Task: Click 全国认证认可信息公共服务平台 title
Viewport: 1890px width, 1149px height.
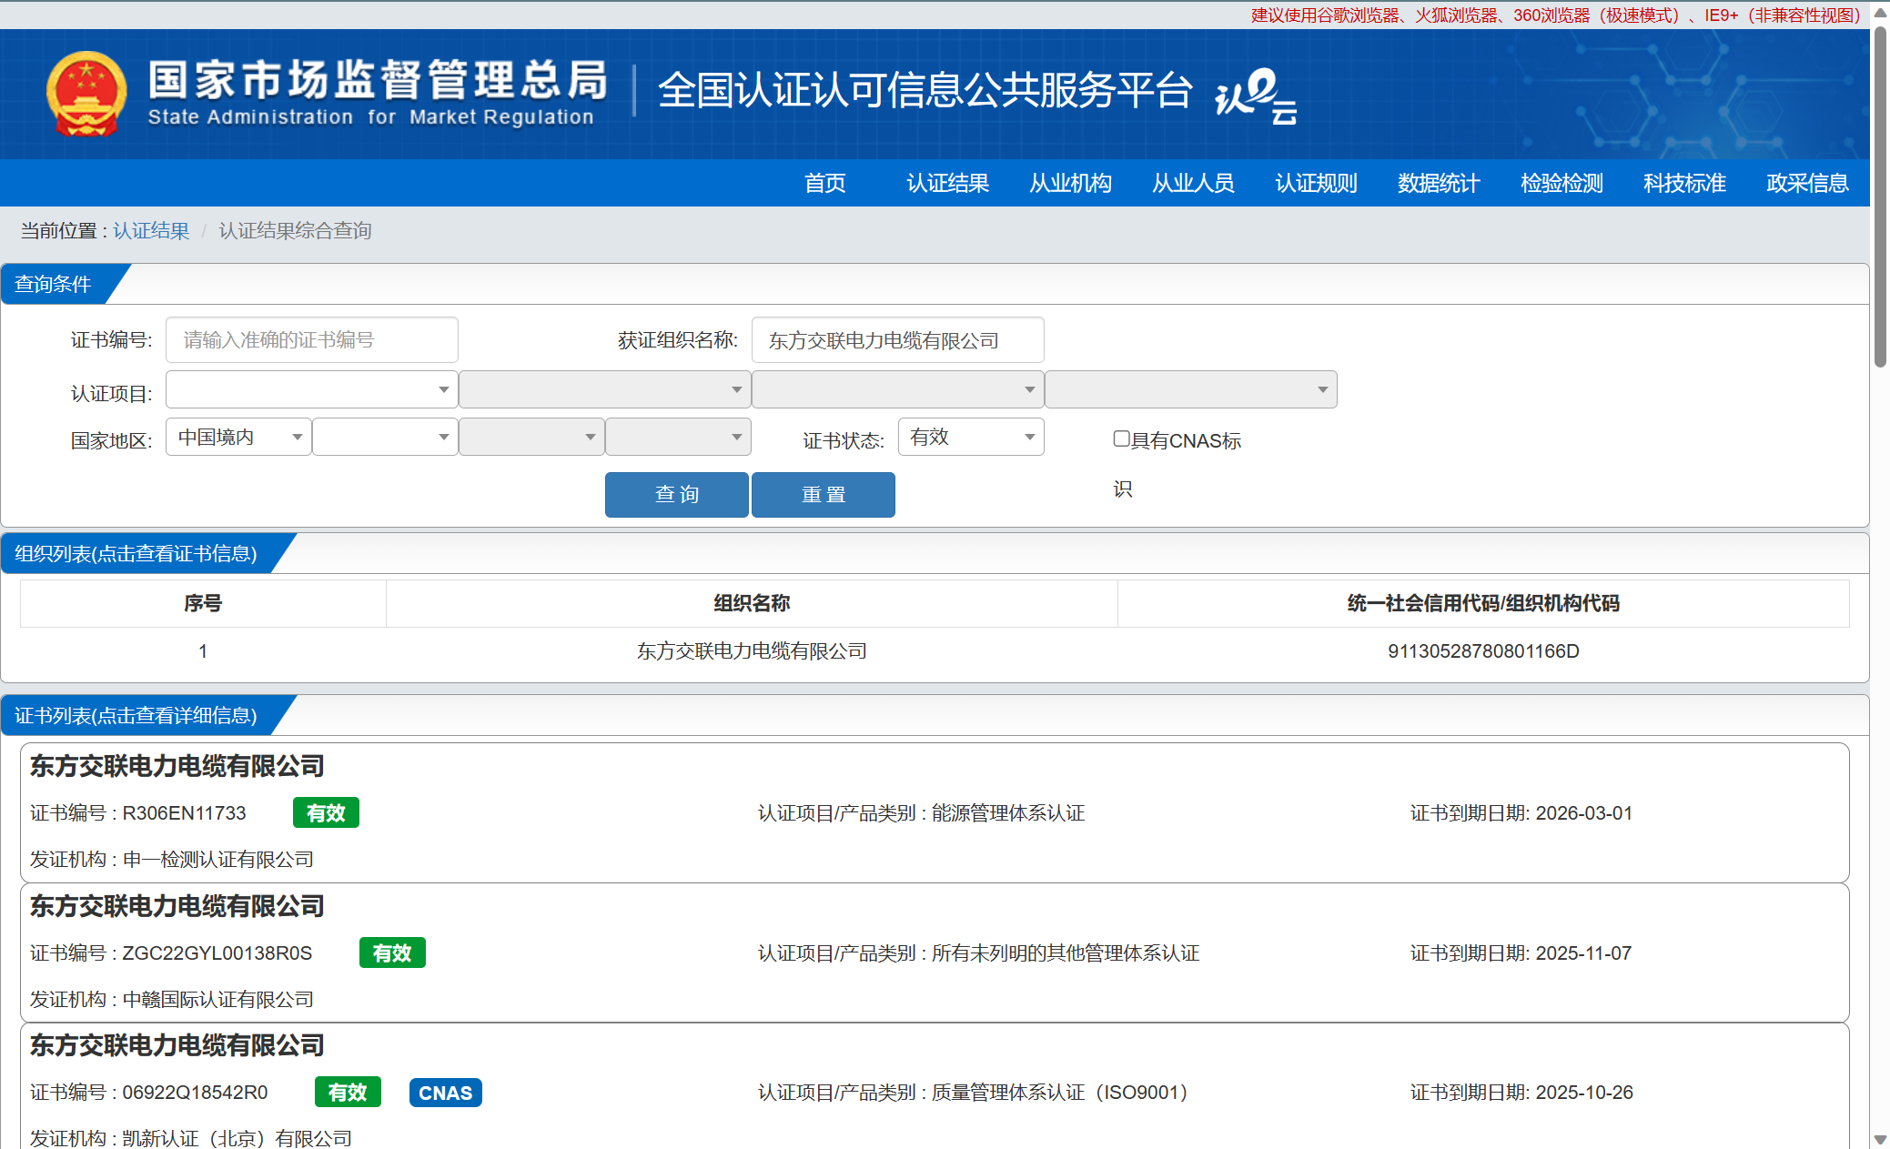Action: [x=925, y=90]
